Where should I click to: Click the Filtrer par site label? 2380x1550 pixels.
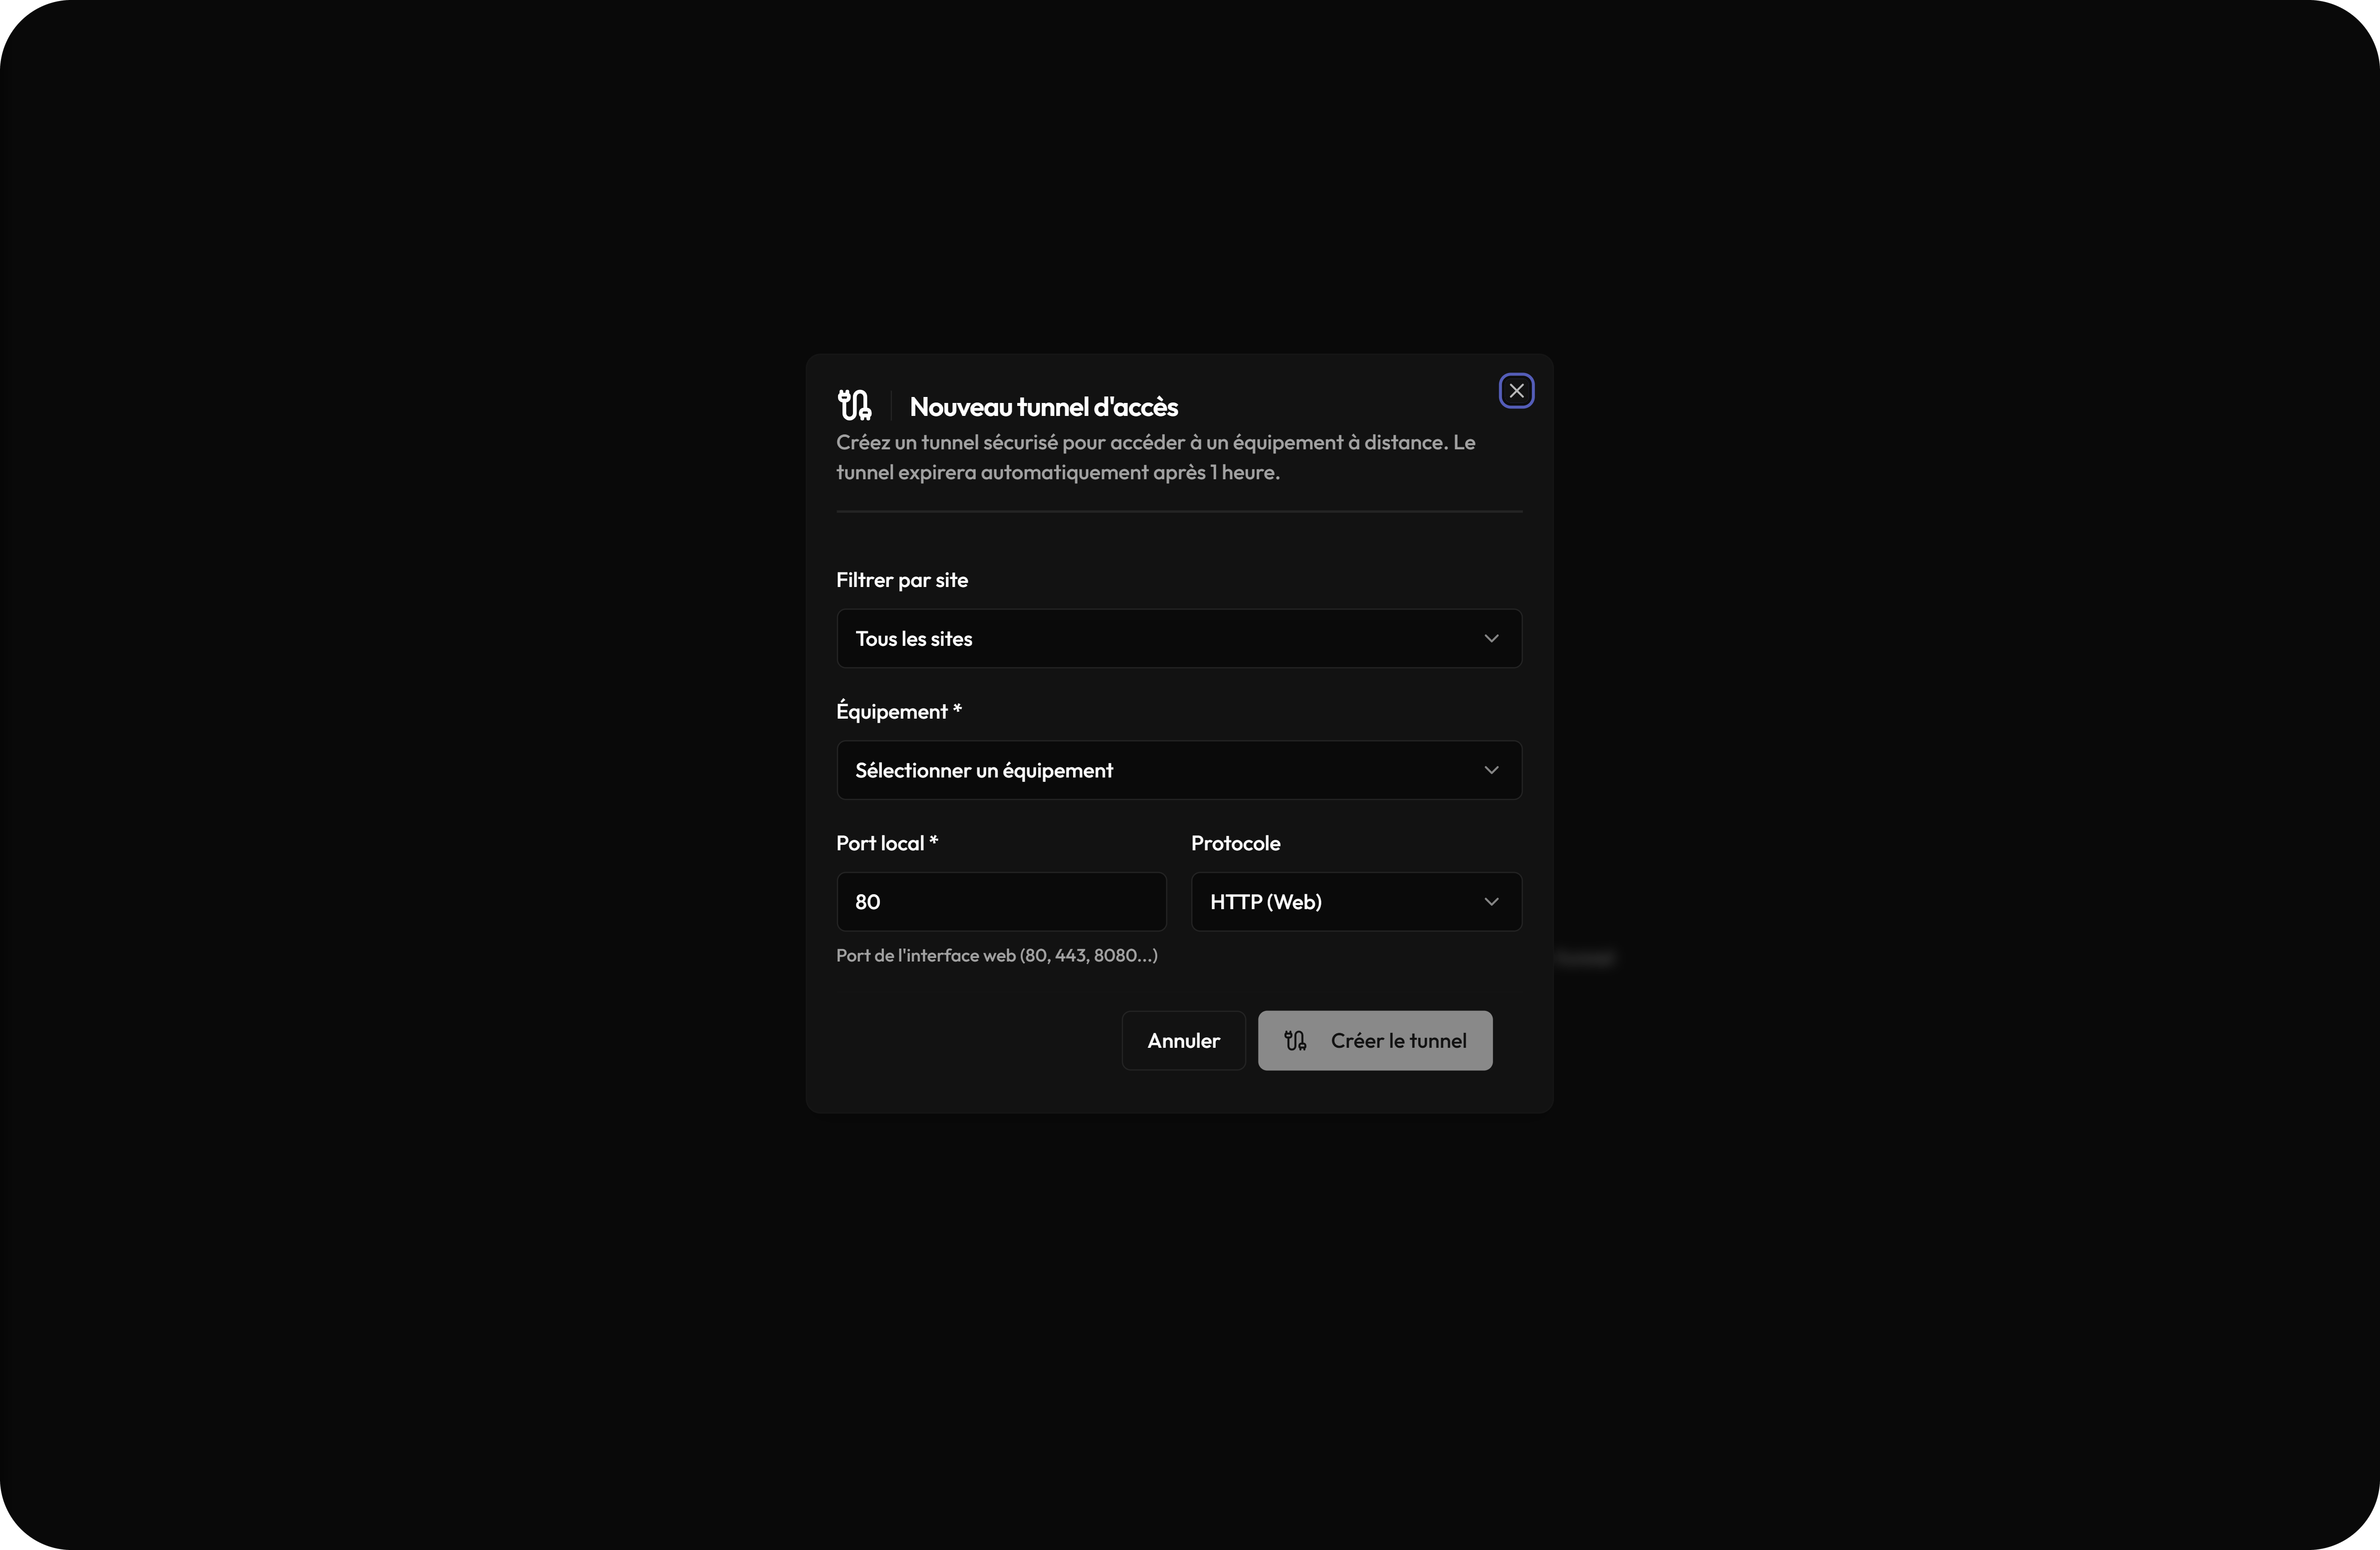coord(902,580)
